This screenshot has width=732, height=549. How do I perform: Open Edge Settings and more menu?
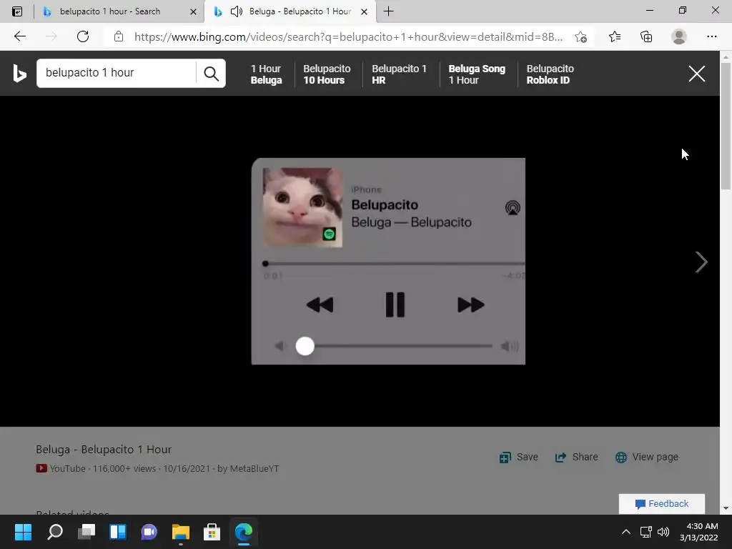tap(711, 36)
